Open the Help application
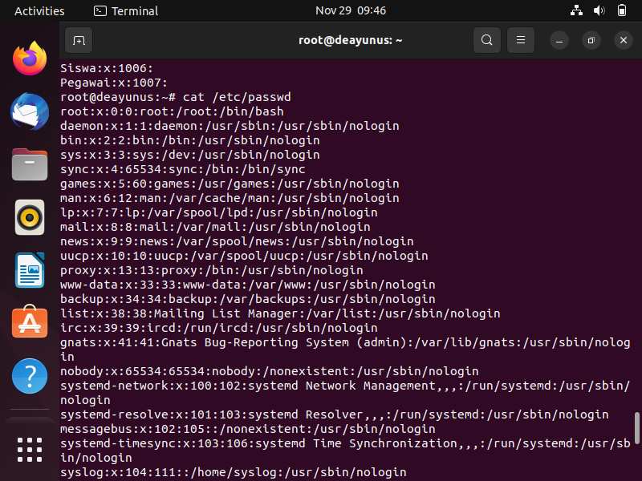 point(30,376)
